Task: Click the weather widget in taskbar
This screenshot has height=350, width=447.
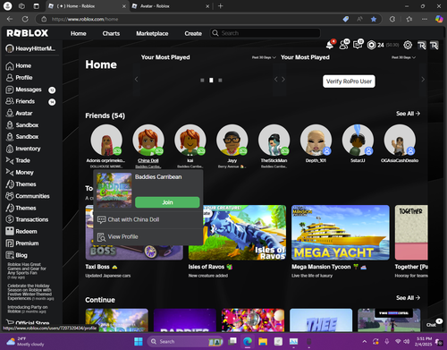Action: click(x=25, y=341)
